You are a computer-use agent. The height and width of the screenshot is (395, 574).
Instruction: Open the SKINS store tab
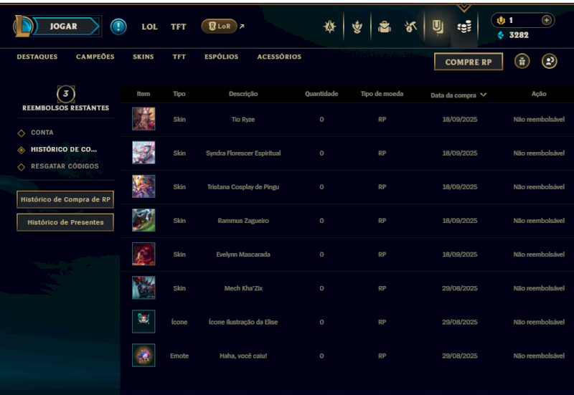tap(143, 57)
